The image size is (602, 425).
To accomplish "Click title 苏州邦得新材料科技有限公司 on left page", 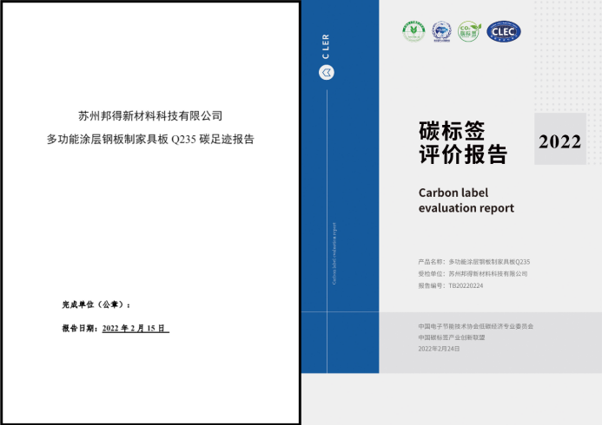I will [x=150, y=115].
